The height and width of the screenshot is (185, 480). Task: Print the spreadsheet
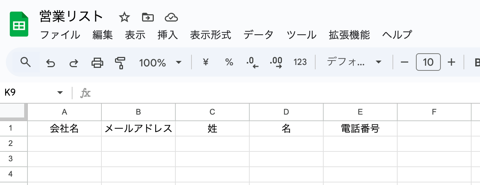pos(97,63)
